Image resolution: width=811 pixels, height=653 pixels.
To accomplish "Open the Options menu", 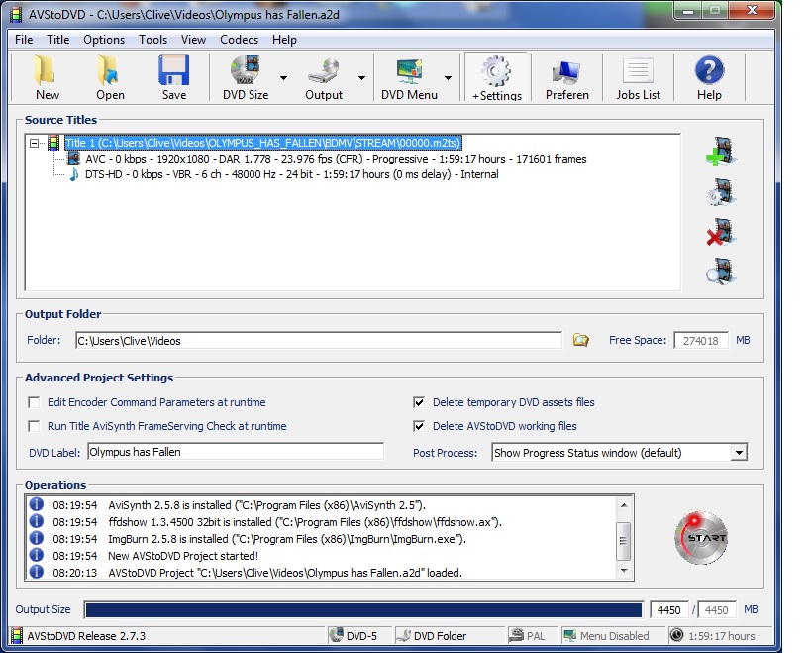I will coord(104,40).
